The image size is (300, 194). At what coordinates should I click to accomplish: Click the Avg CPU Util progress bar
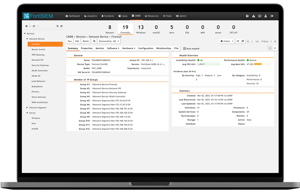[212, 64]
